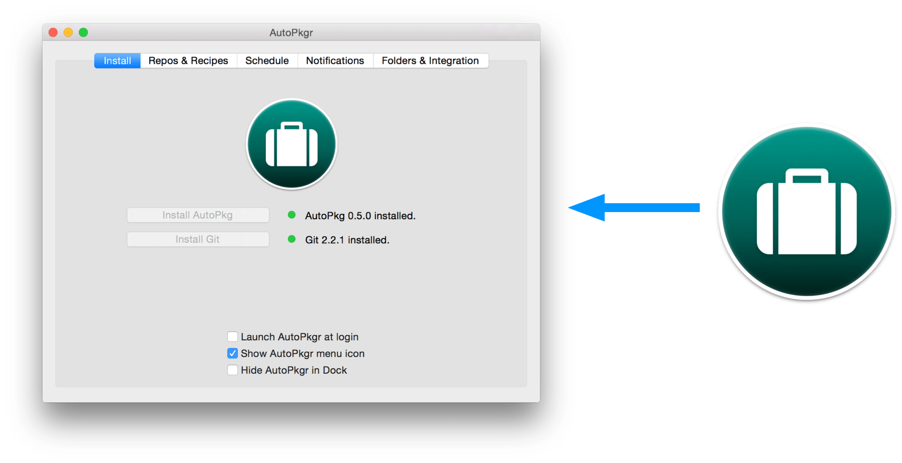Viewport: 902px width, 463px height.
Task: Click the Install AutoPkg button
Action: pos(198,215)
